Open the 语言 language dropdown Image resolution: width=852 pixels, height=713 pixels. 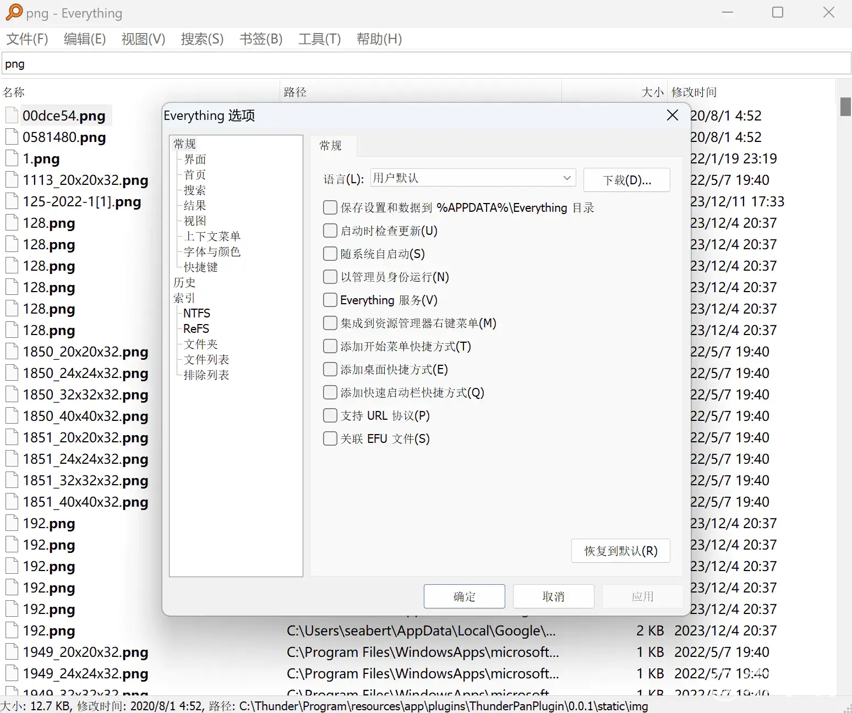[473, 178]
